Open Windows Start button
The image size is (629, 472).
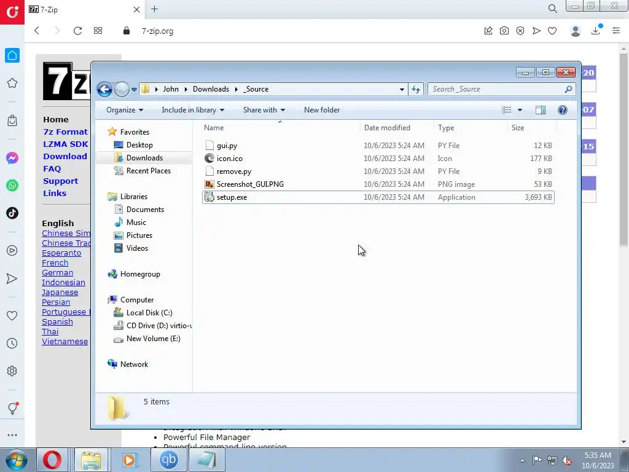[16, 460]
